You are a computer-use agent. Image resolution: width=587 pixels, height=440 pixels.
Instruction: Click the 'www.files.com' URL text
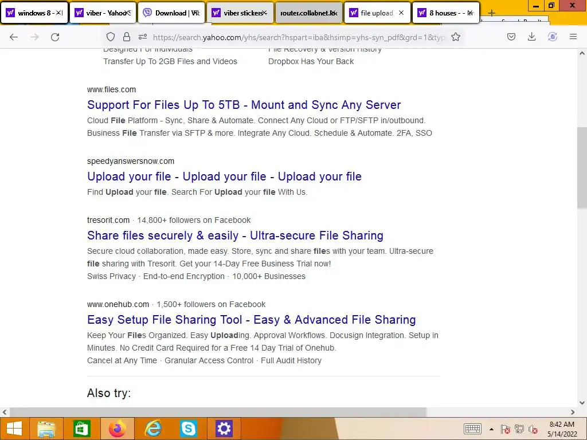pyautogui.click(x=111, y=89)
